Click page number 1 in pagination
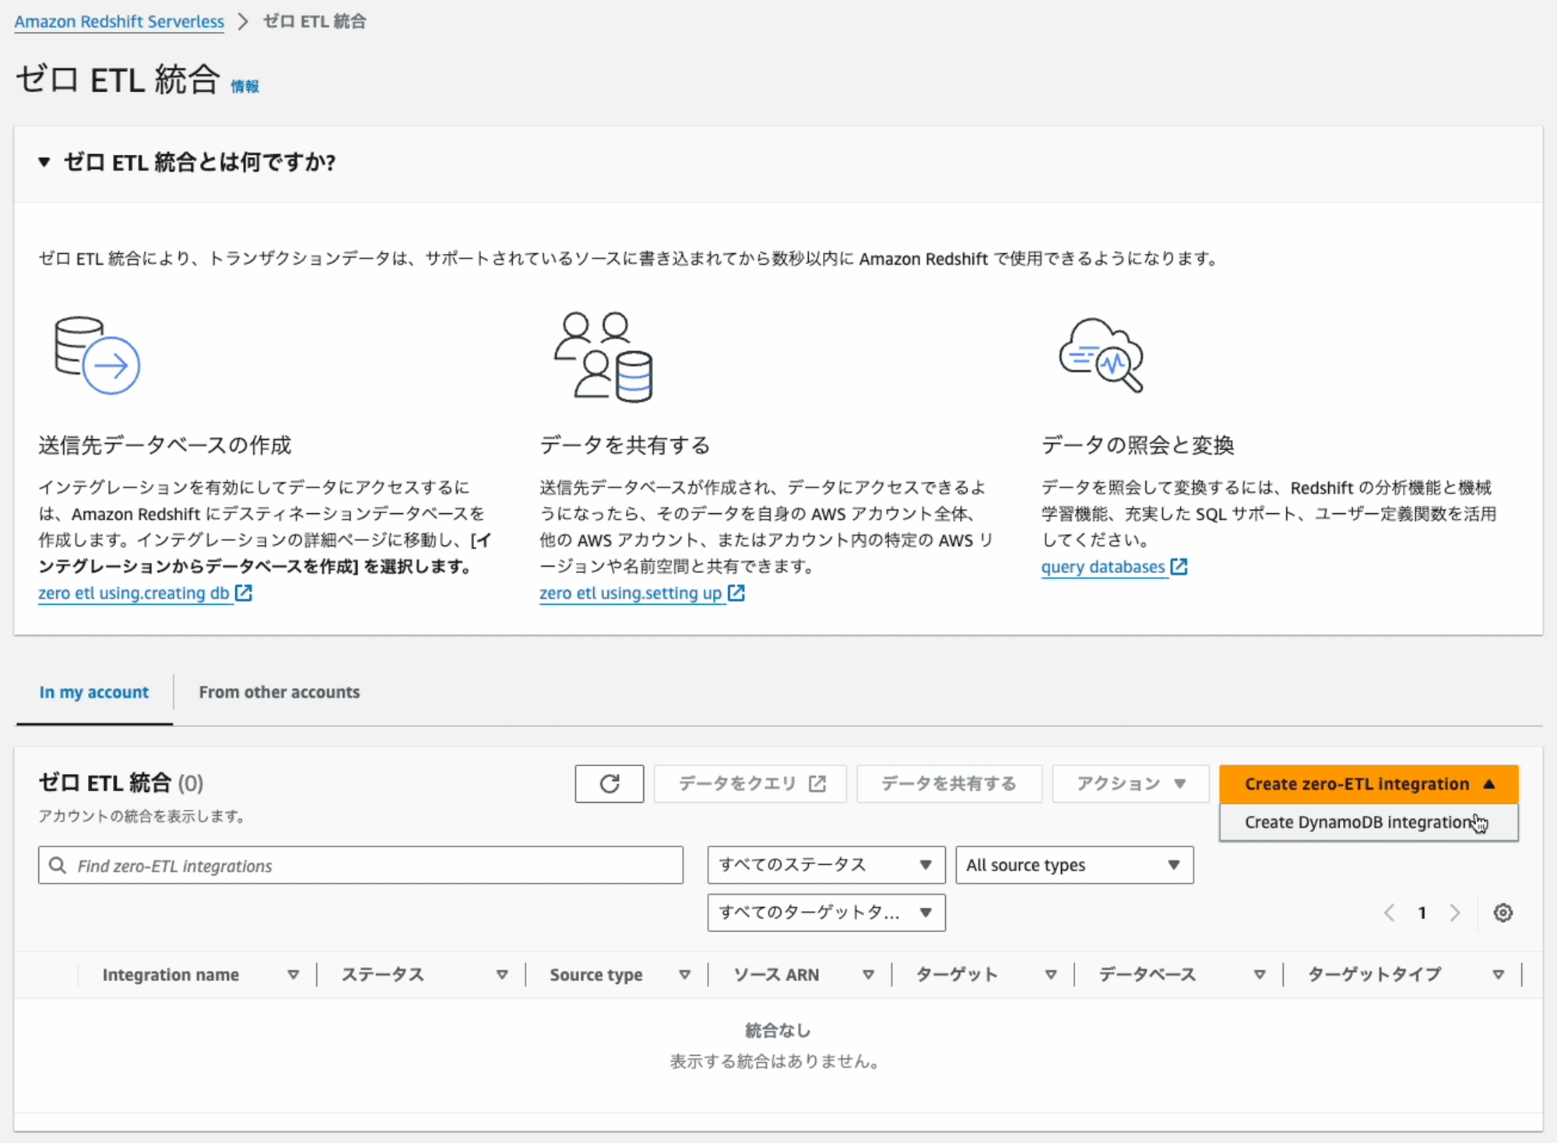The image size is (1557, 1143). point(1422,913)
